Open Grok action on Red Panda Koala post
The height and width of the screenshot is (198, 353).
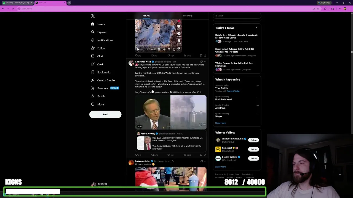coord(201,62)
